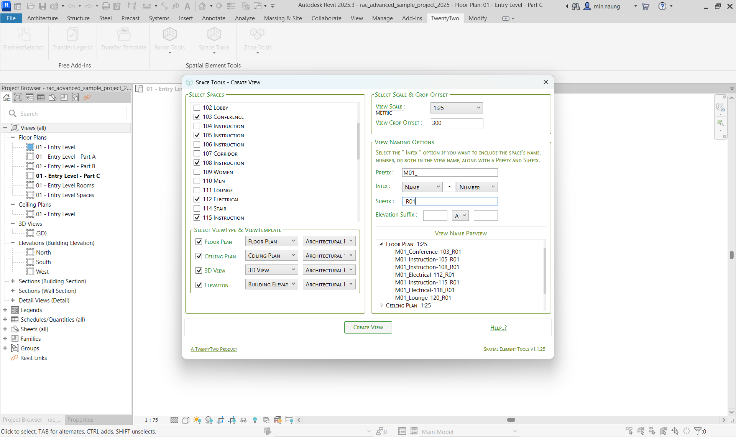Click the Crop View icon
This screenshot has width=736, height=437.
tap(220, 420)
